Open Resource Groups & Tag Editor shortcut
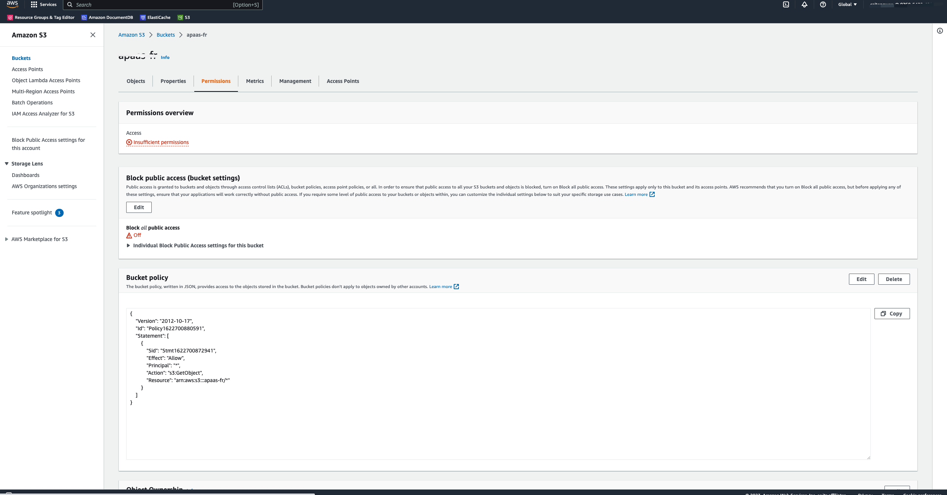The height and width of the screenshot is (495, 947). (41, 17)
